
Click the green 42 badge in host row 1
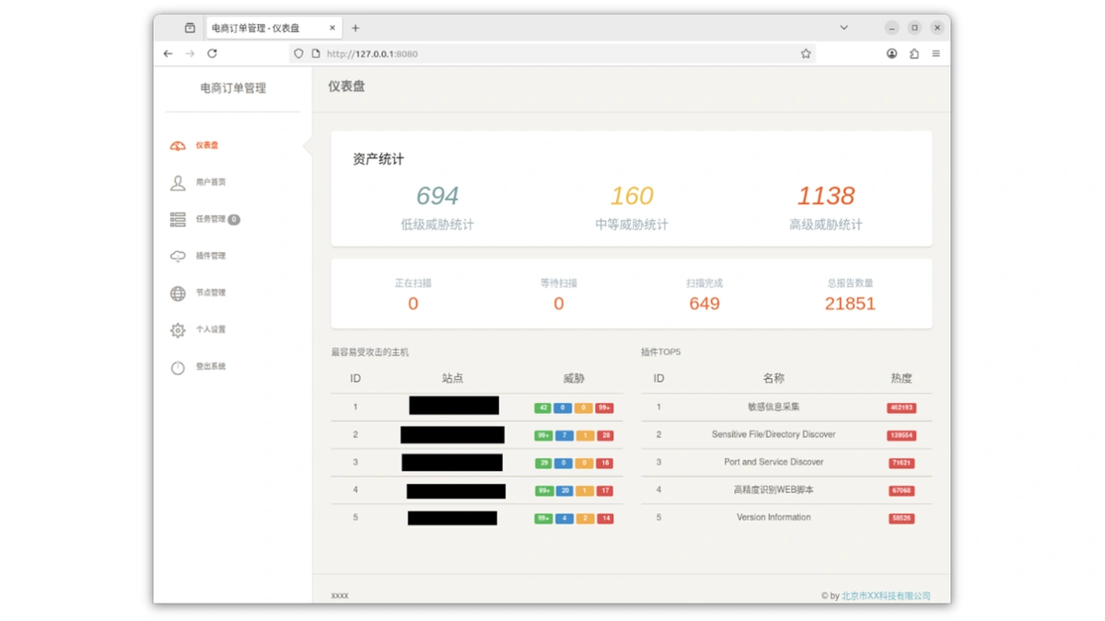click(543, 408)
